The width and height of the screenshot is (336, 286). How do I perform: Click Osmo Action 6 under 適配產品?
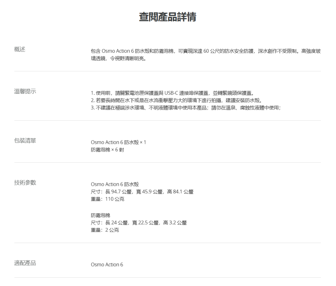[107, 264]
